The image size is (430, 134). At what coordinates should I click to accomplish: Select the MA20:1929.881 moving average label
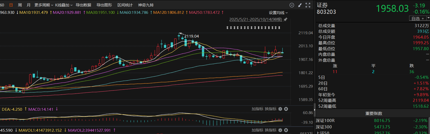pyautogui.click(x=67, y=12)
